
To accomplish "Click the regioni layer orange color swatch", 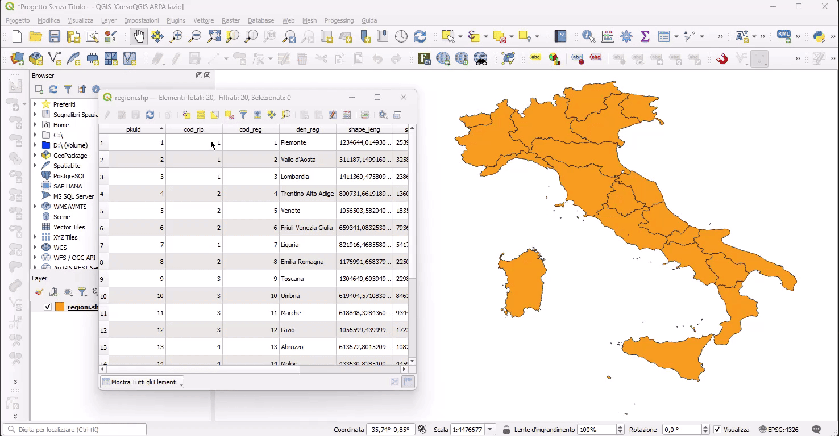I will click(x=60, y=307).
